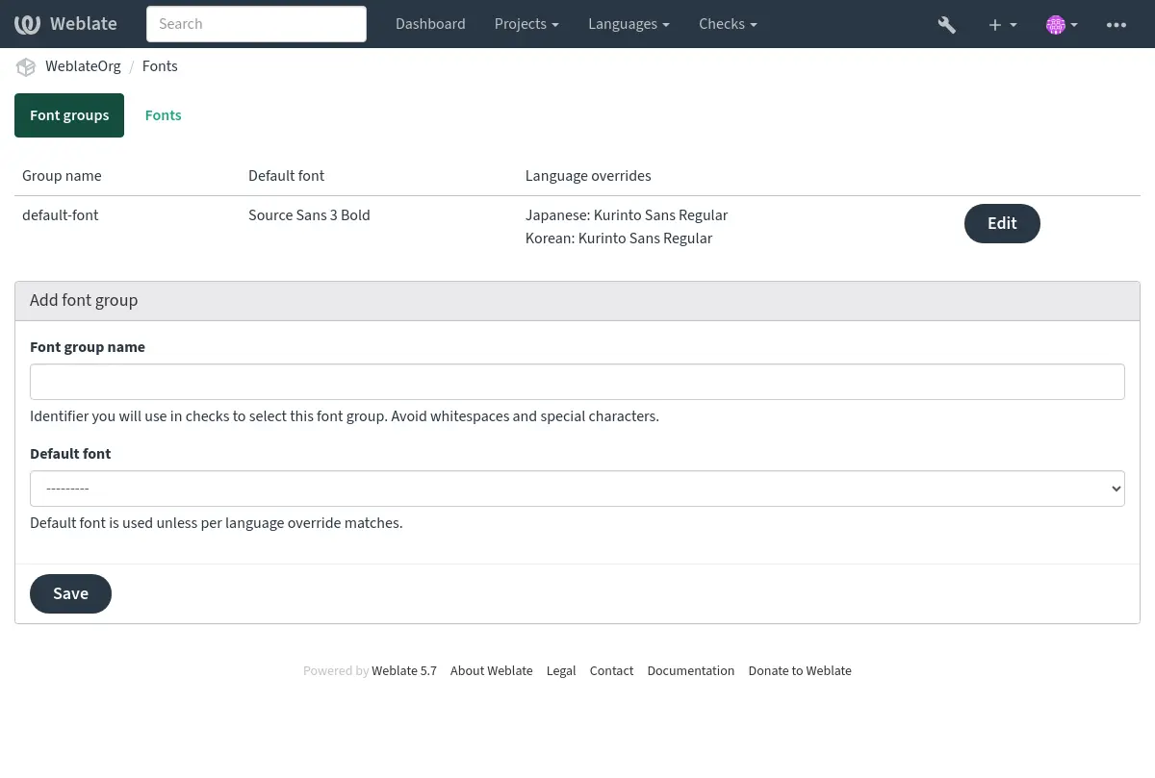Image resolution: width=1155 pixels, height=778 pixels.
Task: Click the Default font column header
Action: pos(286,176)
